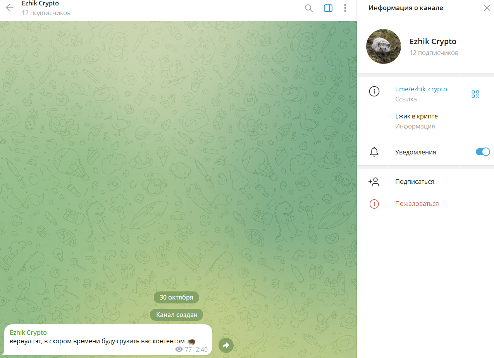Open search in the channel

click(309, 8)
